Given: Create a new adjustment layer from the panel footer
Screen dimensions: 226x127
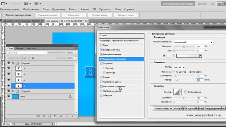Looking at the screenshot, I should pyautogui.click(x=55, y=116).
